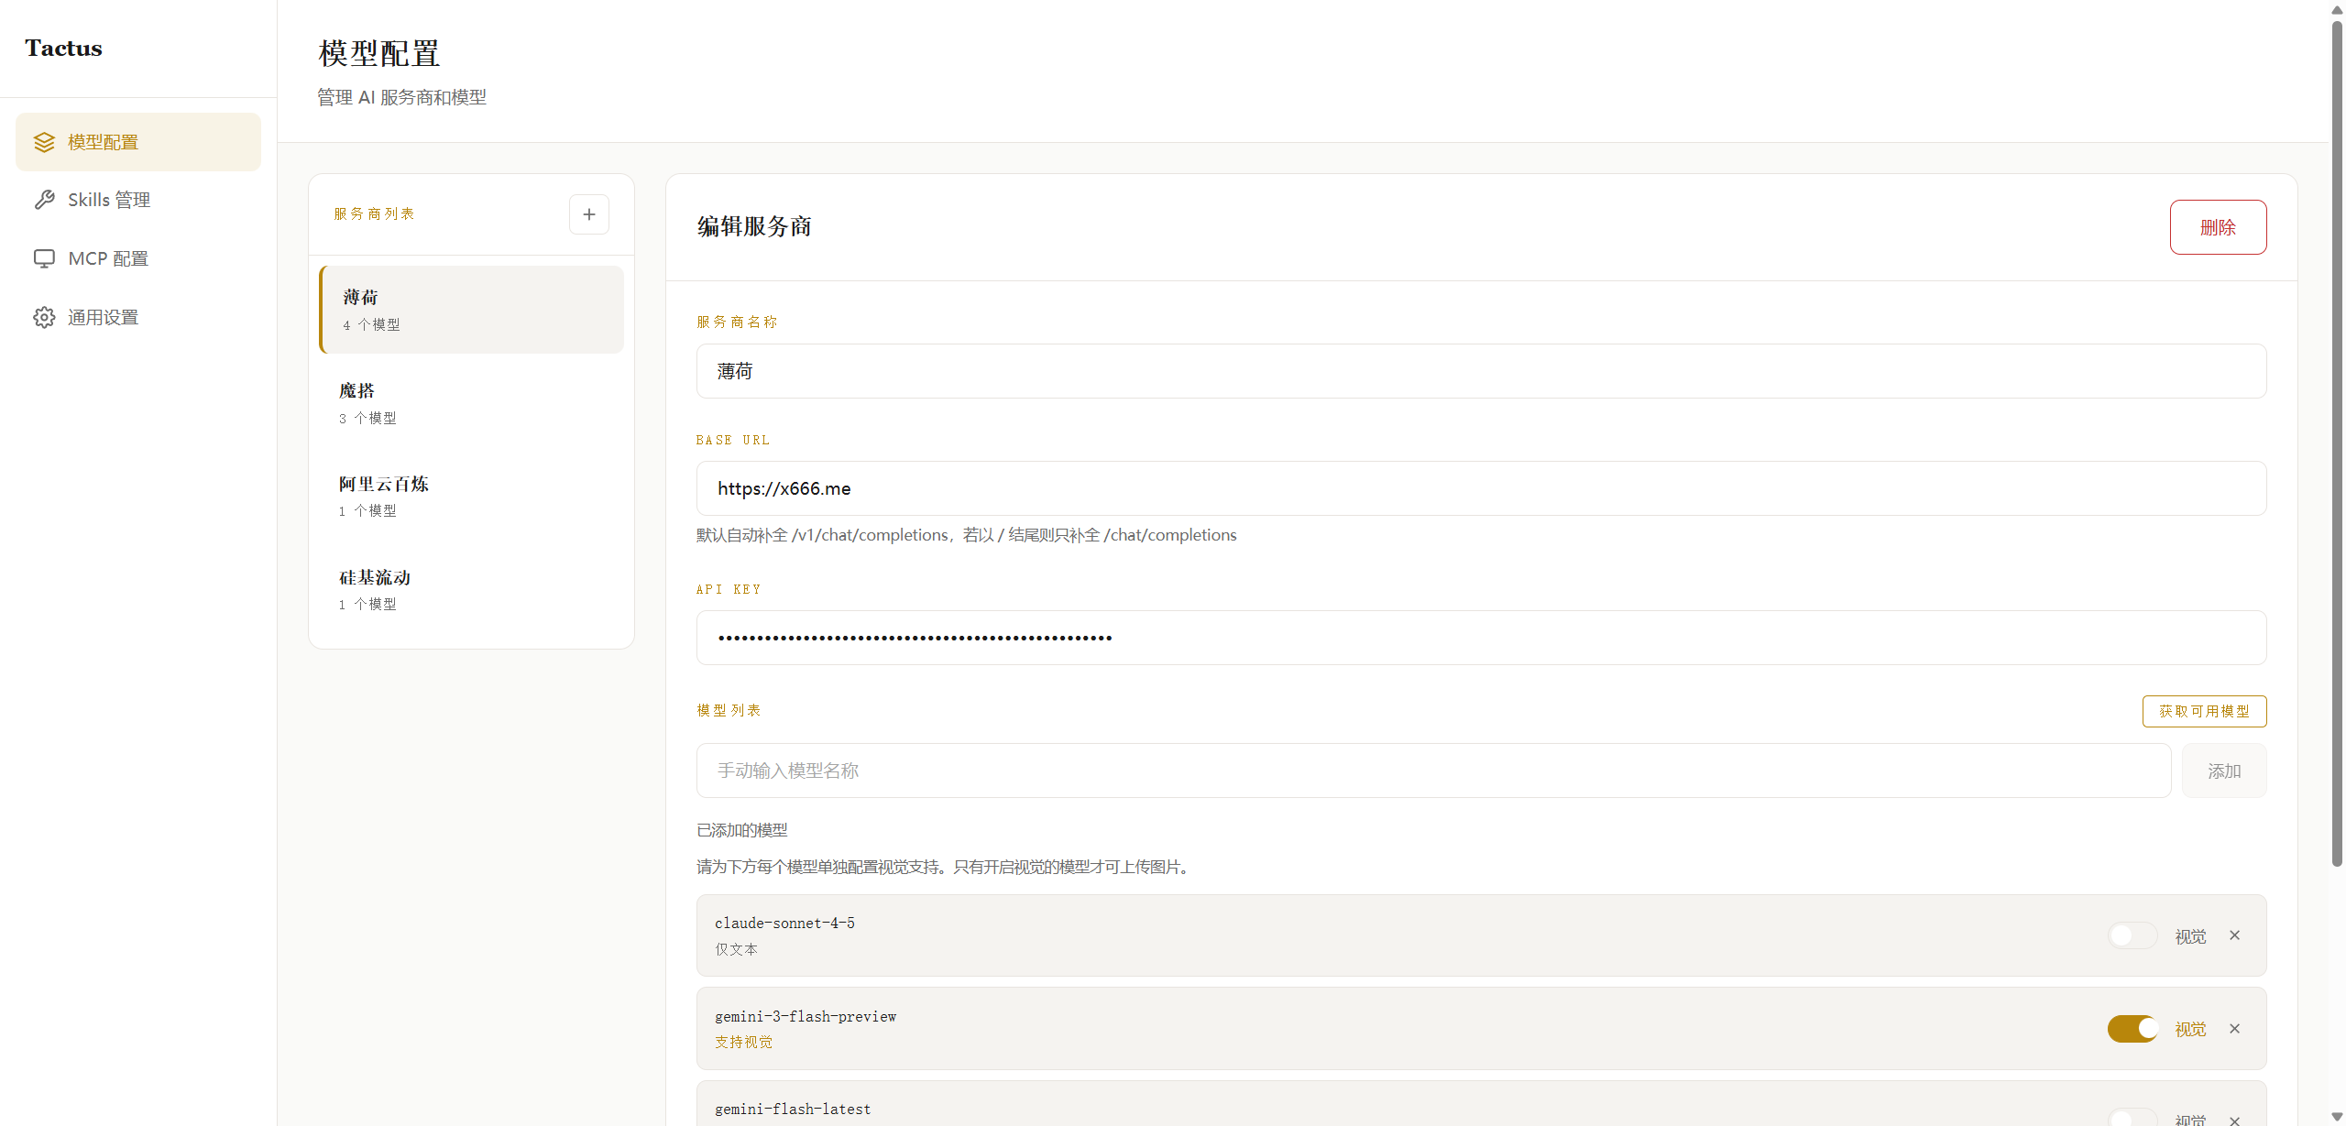Click the monitor icon beside MCP 配置

tap(44, 257)
